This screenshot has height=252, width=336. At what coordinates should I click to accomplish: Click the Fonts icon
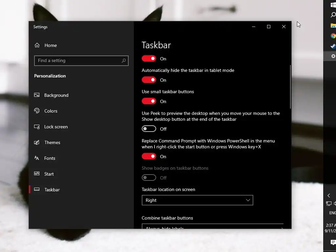click(x=37, y=158)
